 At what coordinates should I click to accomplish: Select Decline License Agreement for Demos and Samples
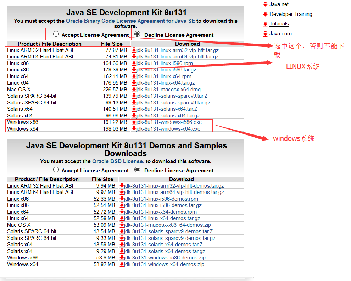(137, 170)
